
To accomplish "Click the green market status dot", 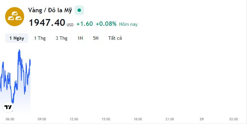I will click(x=79, y=10).
